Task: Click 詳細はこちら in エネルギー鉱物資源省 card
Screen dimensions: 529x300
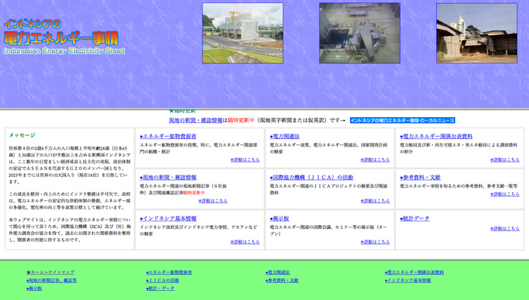Action: 245,159
